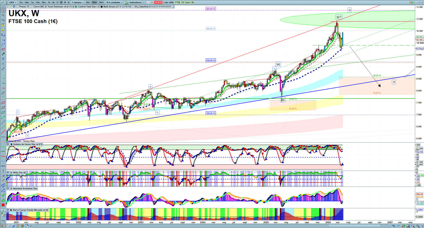Viewport: 424px width, 228px height.
Task: Click the undo arrow in bottom-right toolbar
Action: [394, 226]
